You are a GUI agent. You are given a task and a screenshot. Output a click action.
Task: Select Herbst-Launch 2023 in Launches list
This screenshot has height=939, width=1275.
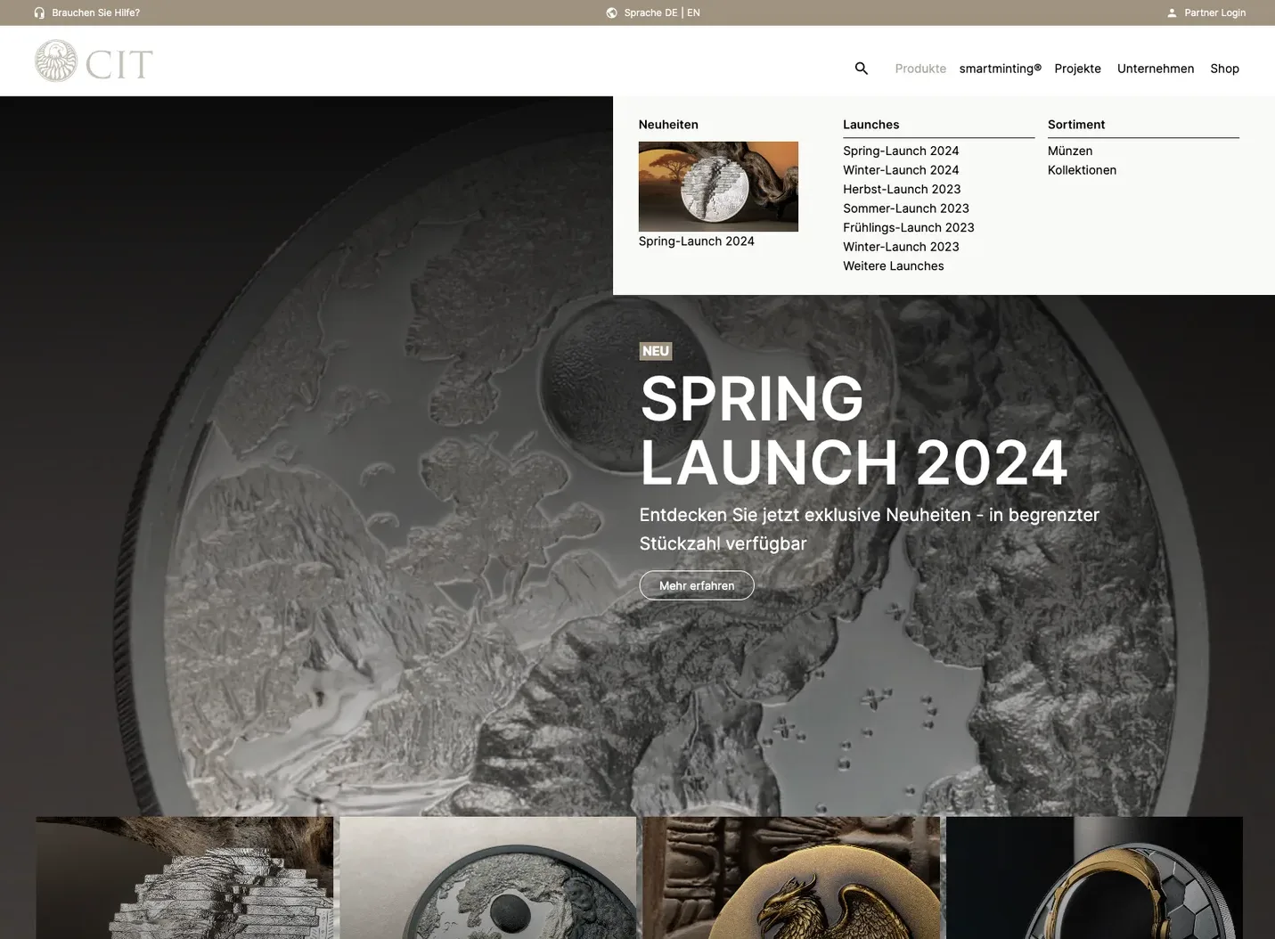coord(902,190)
